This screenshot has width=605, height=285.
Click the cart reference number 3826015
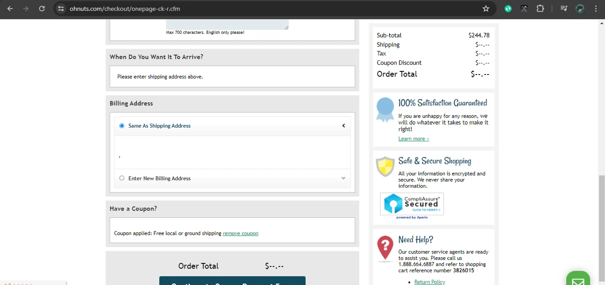(463, 271)
